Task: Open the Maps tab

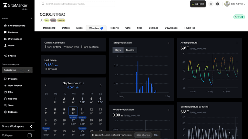Action: [79, 28]
